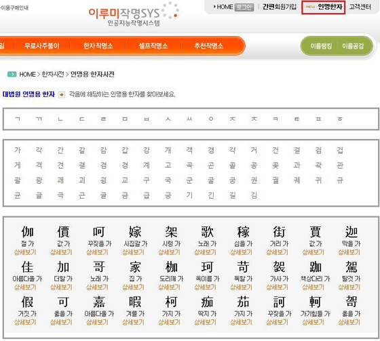View 상세보기 for 佳 아름다울 가
Viewport: 380px width, 341px height.
coord(25,287)
